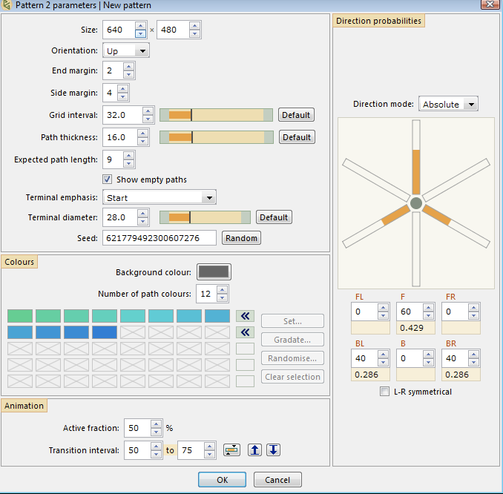
Task: Click the Size width input field
Action: click(x=119, y=30)
